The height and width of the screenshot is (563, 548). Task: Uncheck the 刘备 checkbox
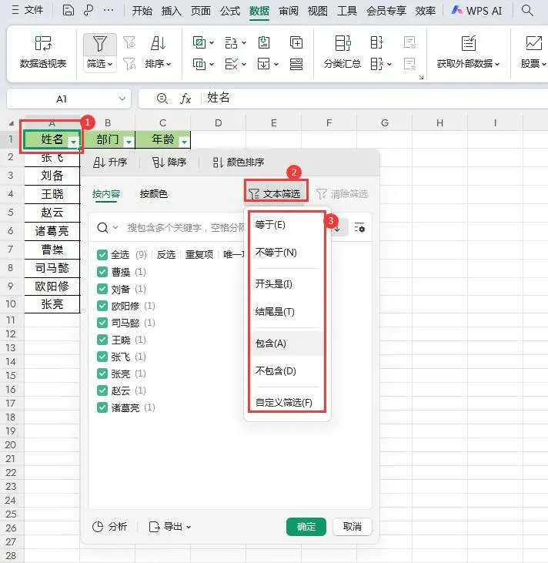[102, 289]
